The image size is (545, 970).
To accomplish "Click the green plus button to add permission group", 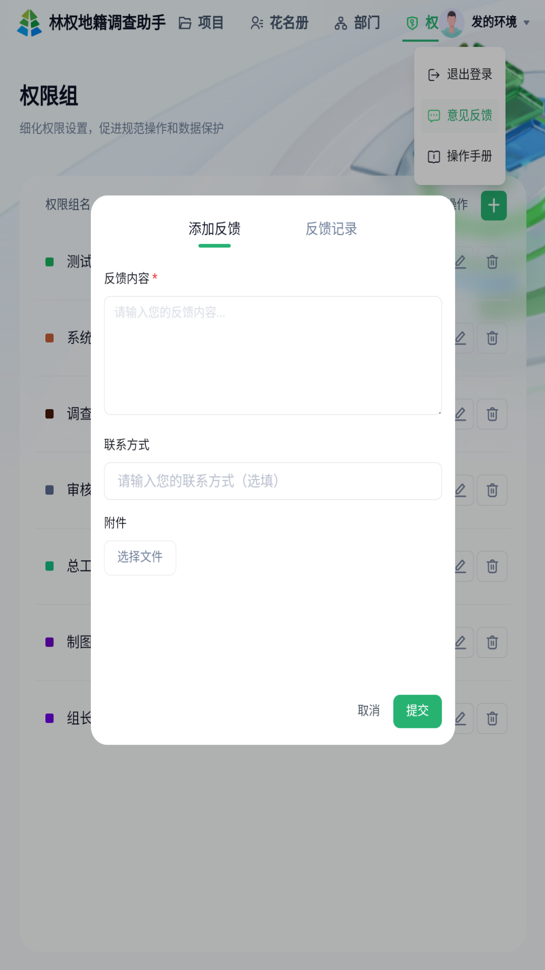I will pyautogui.click(x=494, y=205).
